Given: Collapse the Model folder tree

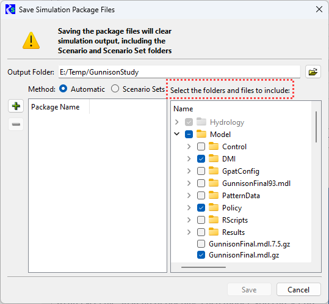Looking at the screenshot, I should click(x=177, y=134).
